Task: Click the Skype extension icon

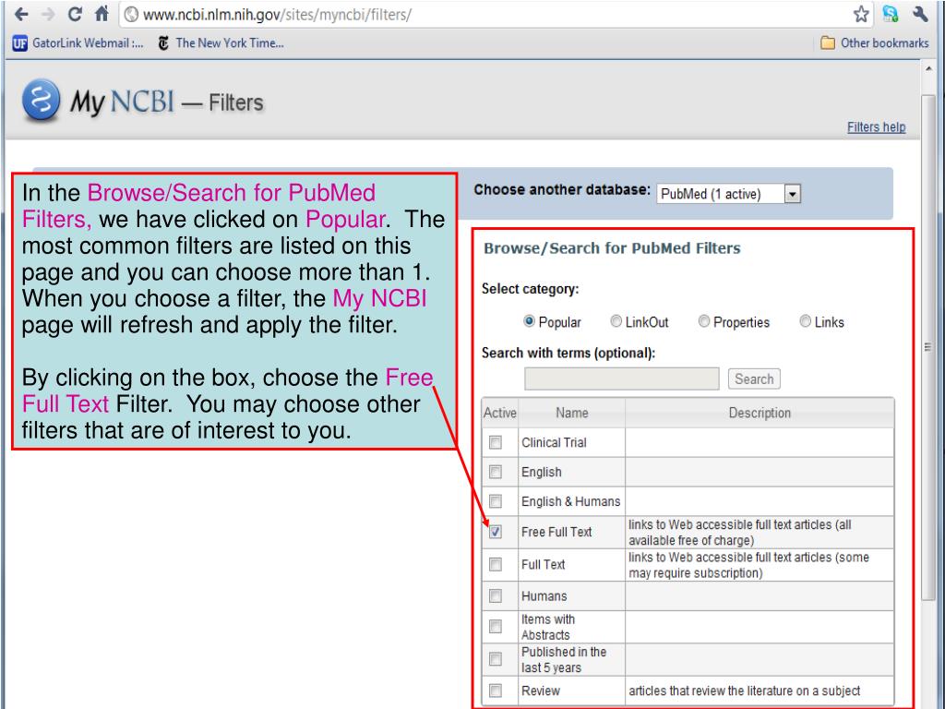Action: click(x=891, y=14)
